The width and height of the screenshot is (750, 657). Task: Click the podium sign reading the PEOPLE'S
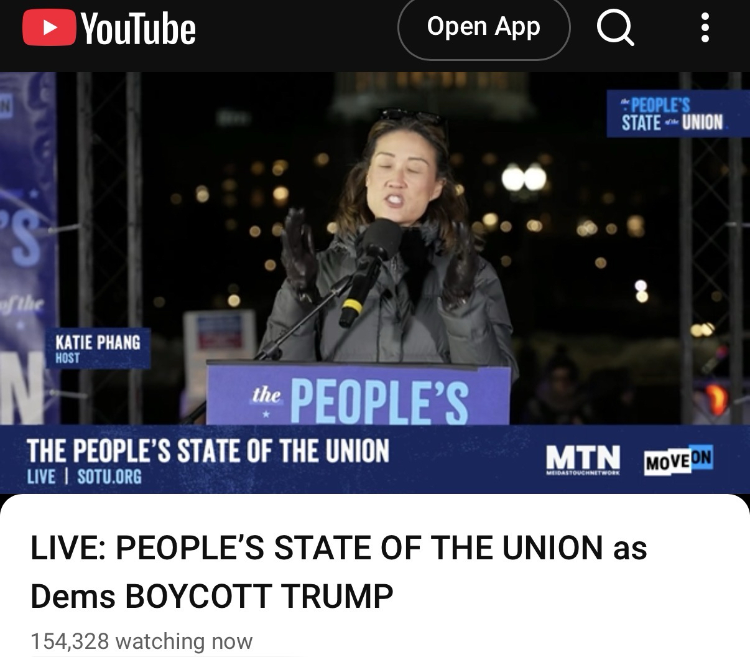(358, 396)
